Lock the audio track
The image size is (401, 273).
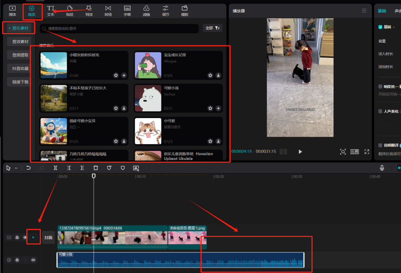point(17,260)
